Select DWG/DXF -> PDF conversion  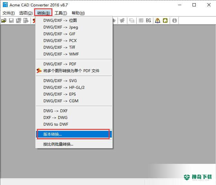74,64
